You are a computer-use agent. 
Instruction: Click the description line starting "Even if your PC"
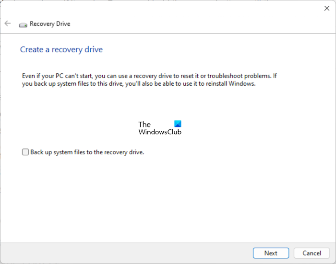point(150,76)
